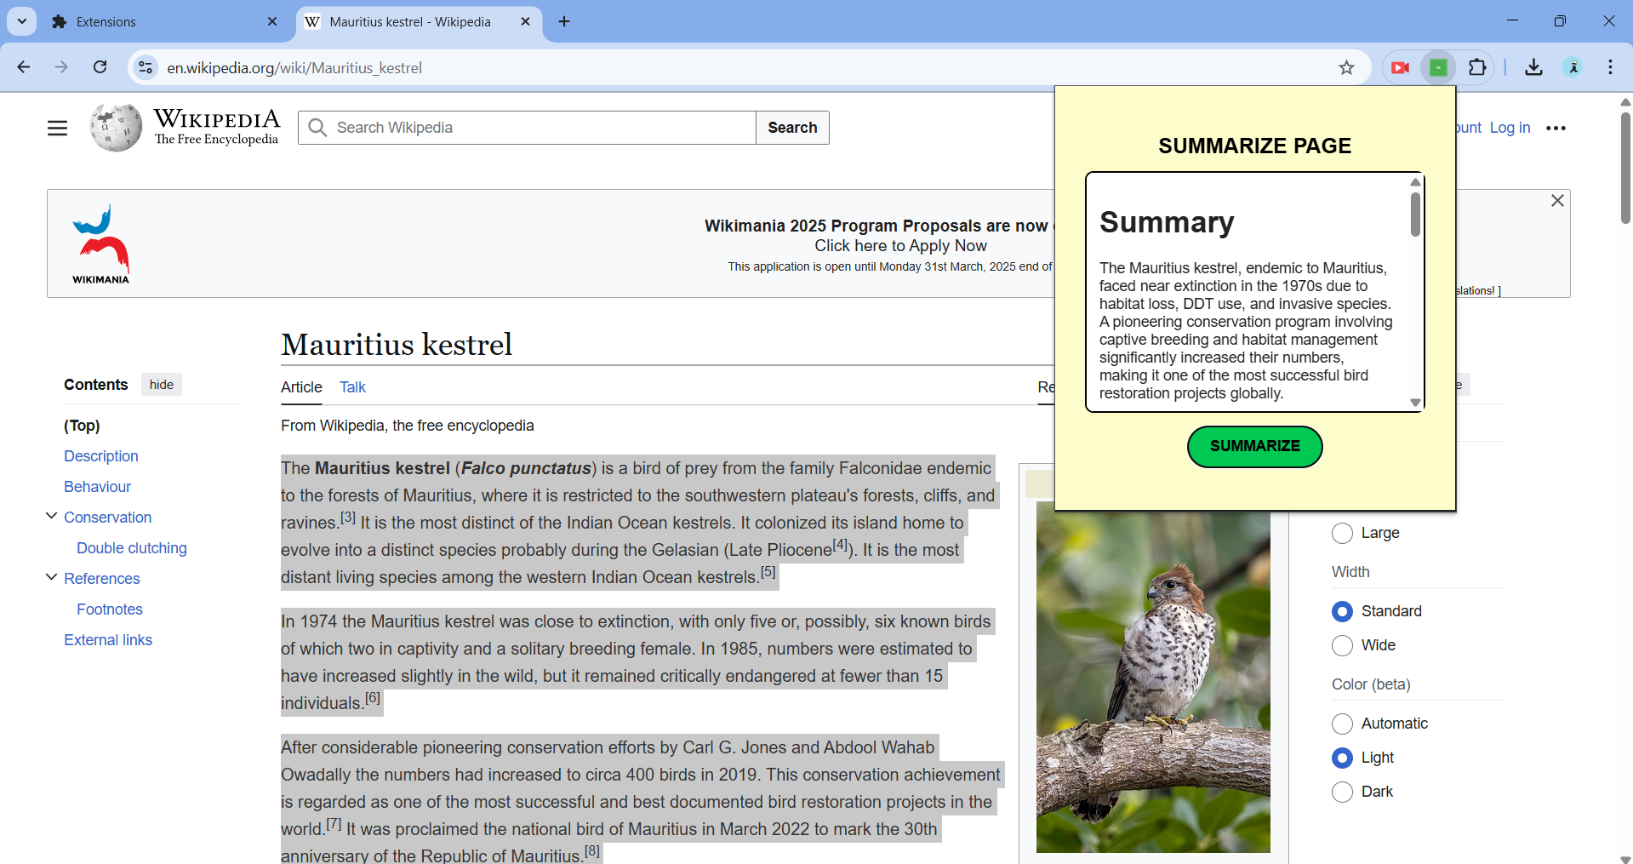1633x864 pixels.
Task: Open the tab search dropdown arrow
Action: 22,21
